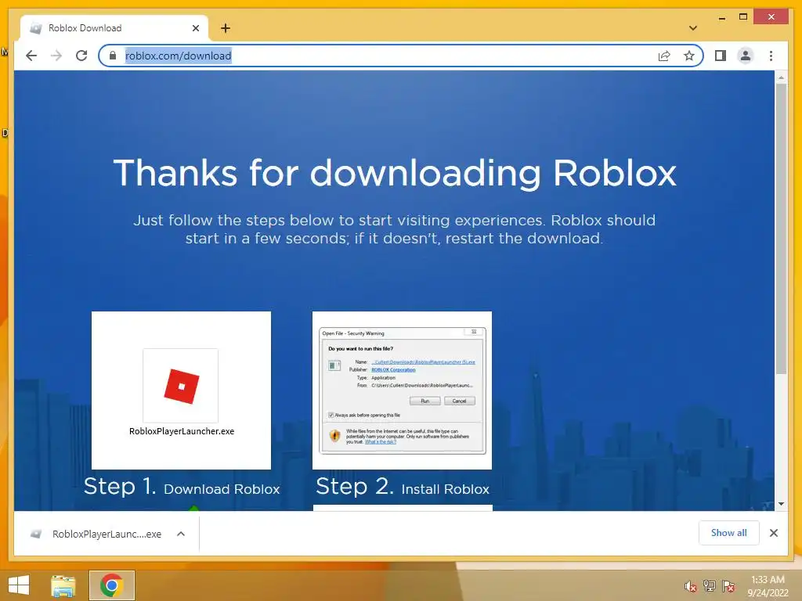This screenshot has width=802, height=601.
Task: Click the Security Warning step 2 thumbnail
Action: (402, 390)
